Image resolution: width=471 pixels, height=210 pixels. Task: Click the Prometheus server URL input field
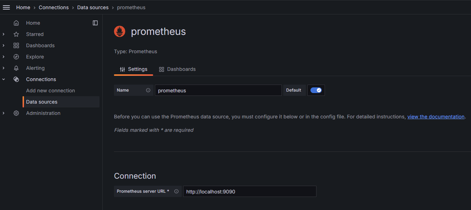click(250, 191)
